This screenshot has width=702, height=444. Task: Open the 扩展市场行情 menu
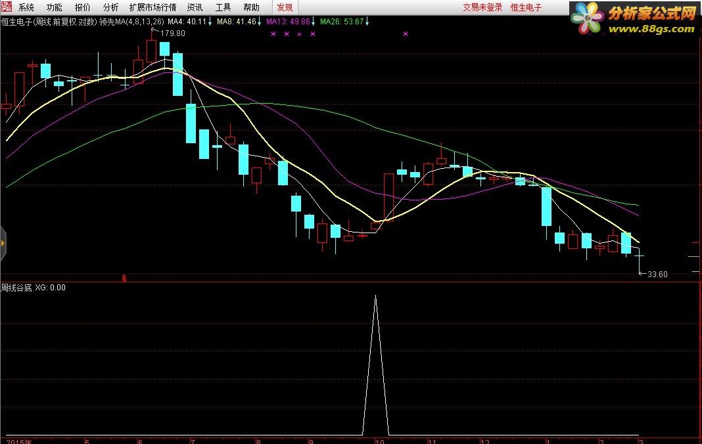pyautogui.click(x=152, y=7)
